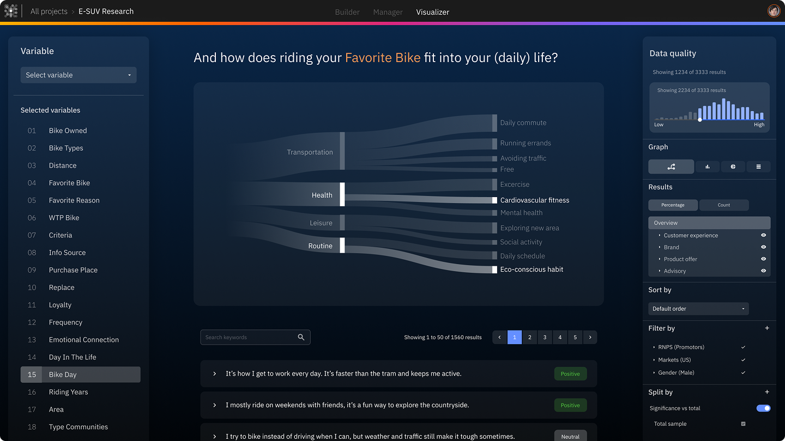Go back via the All projects breadcrumb

(49, 11)
